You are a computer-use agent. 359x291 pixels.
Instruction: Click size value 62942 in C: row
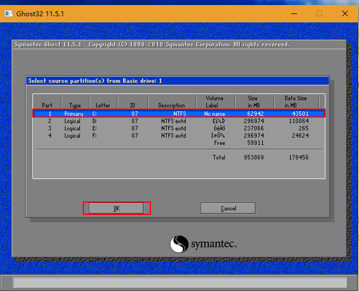(256, 114)
